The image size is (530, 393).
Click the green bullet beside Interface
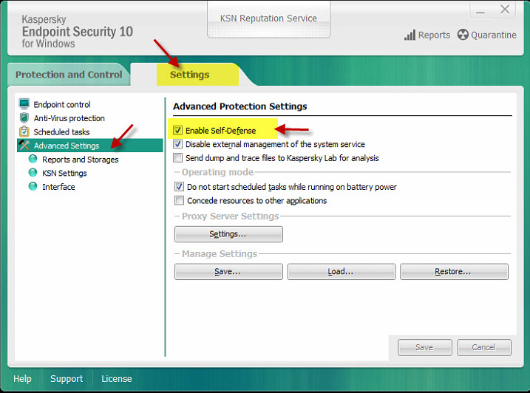[x=33, y=186]
